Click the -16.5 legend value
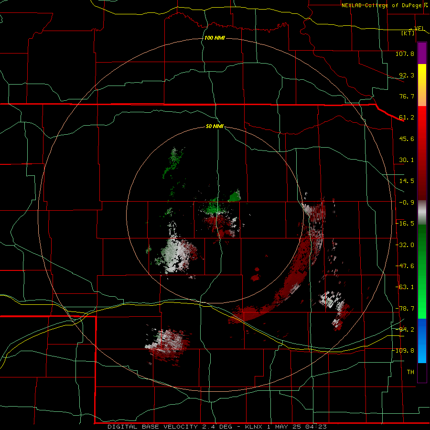Viewport: 430px width, 430px height. (405, 224)
